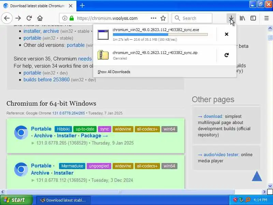
Task: Cancel the sync.exe download
Action: [227, 34]
